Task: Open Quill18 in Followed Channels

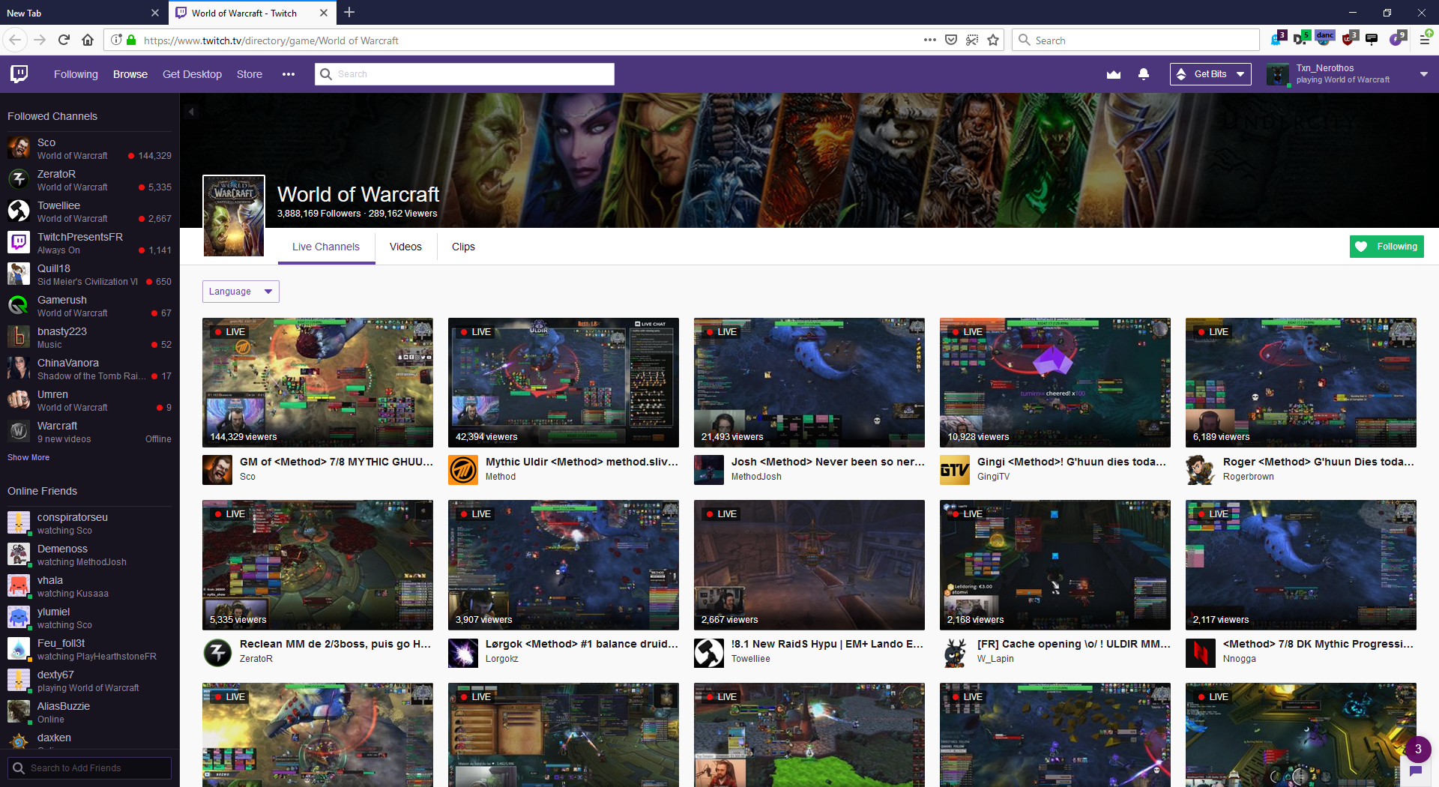Action: [x=90, y=274]
